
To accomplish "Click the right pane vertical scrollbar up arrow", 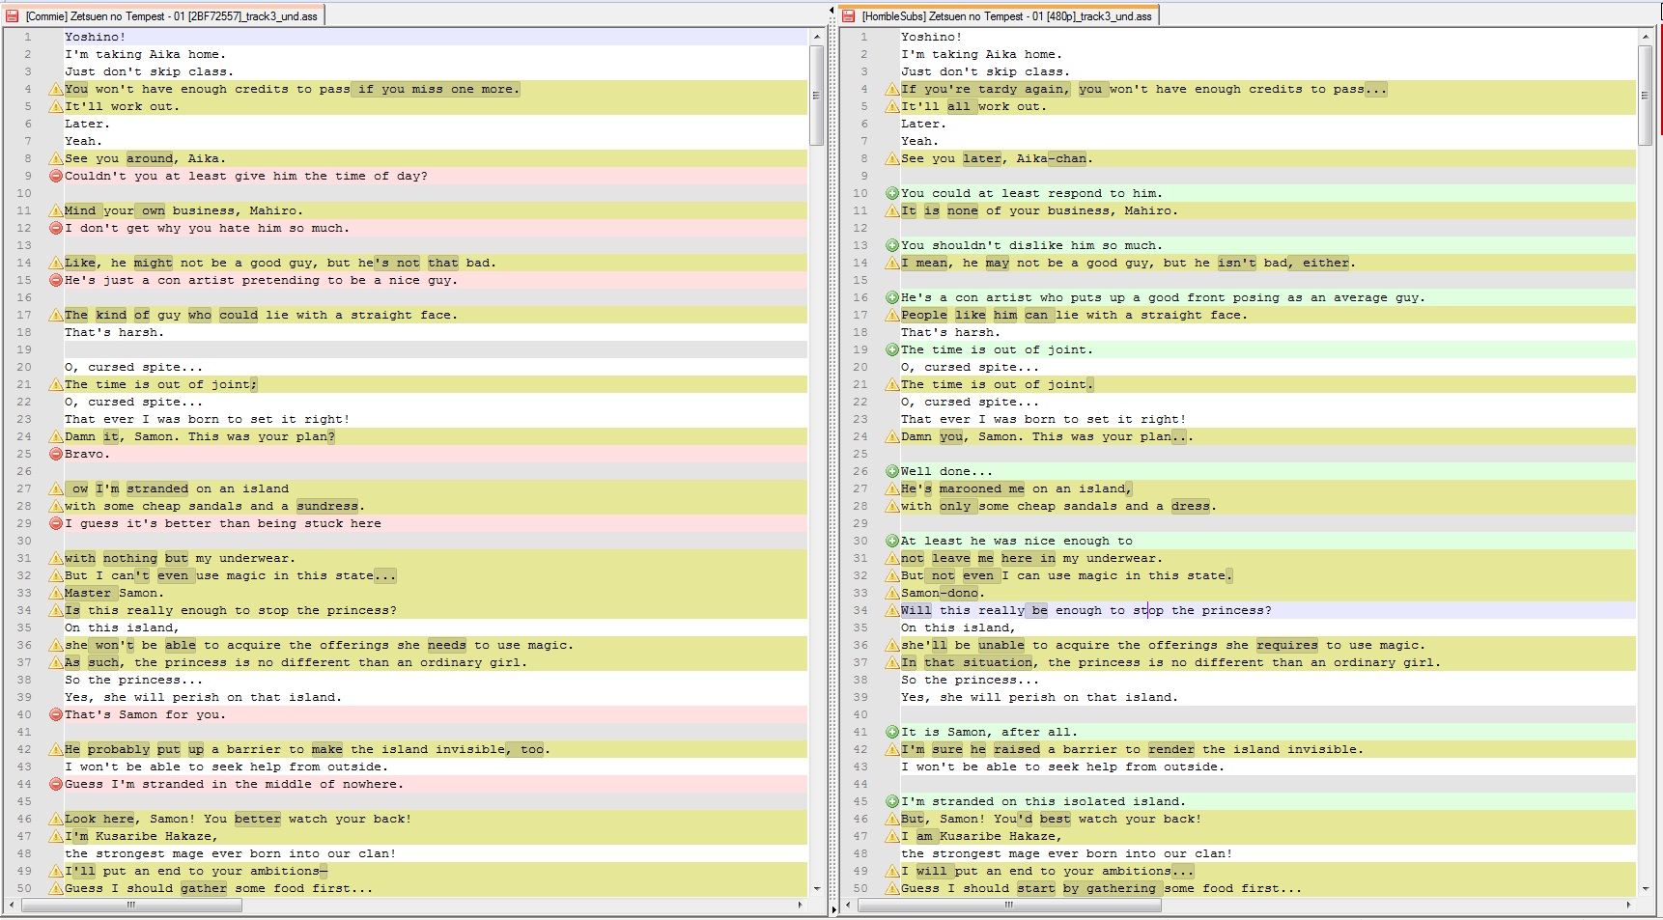I will tap(1646, 37).
